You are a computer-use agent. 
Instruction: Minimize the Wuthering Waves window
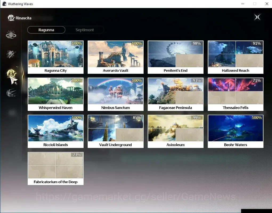(x=243, y=4)
